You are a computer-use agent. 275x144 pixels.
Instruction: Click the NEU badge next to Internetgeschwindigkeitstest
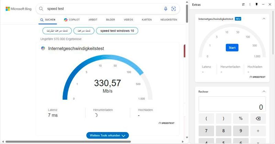click(x=238, y=19)
